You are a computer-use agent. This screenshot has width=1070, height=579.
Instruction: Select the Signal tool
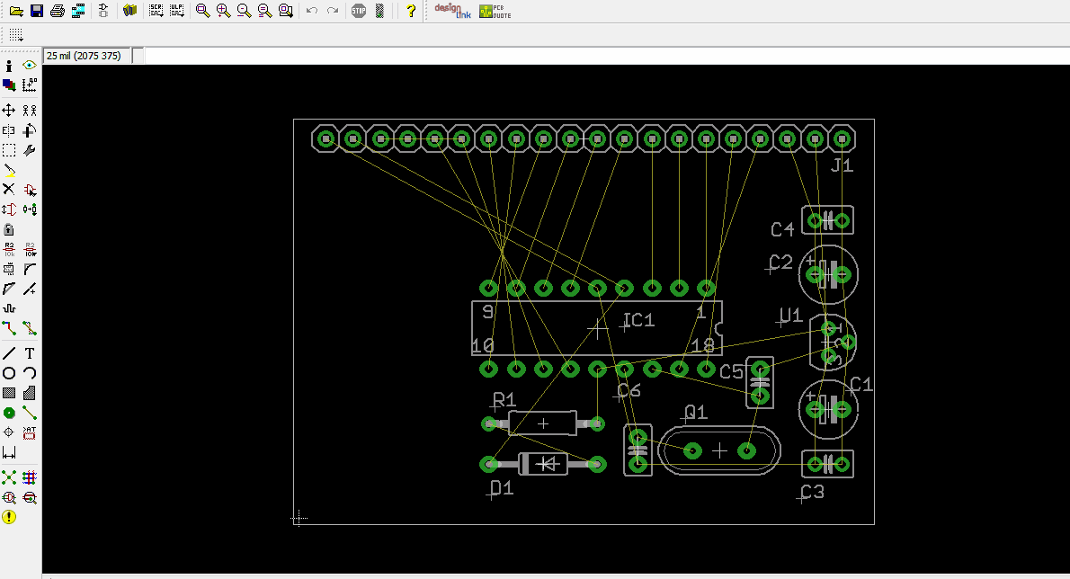pyautogui.click(x=30, y=413)
